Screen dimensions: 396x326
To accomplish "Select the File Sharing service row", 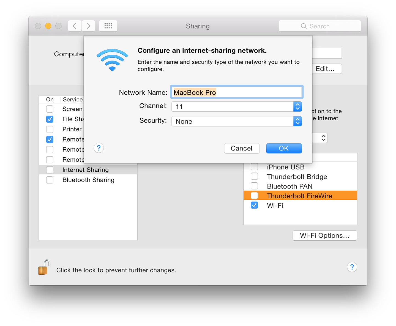I will coord(61,119).
